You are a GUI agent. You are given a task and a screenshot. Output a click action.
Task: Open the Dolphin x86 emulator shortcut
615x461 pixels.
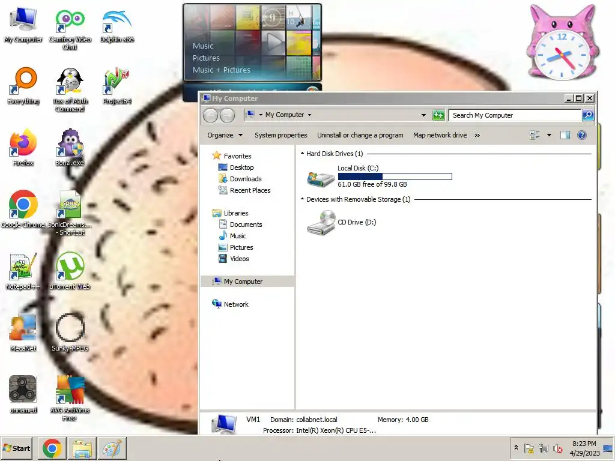coord(117,25)
